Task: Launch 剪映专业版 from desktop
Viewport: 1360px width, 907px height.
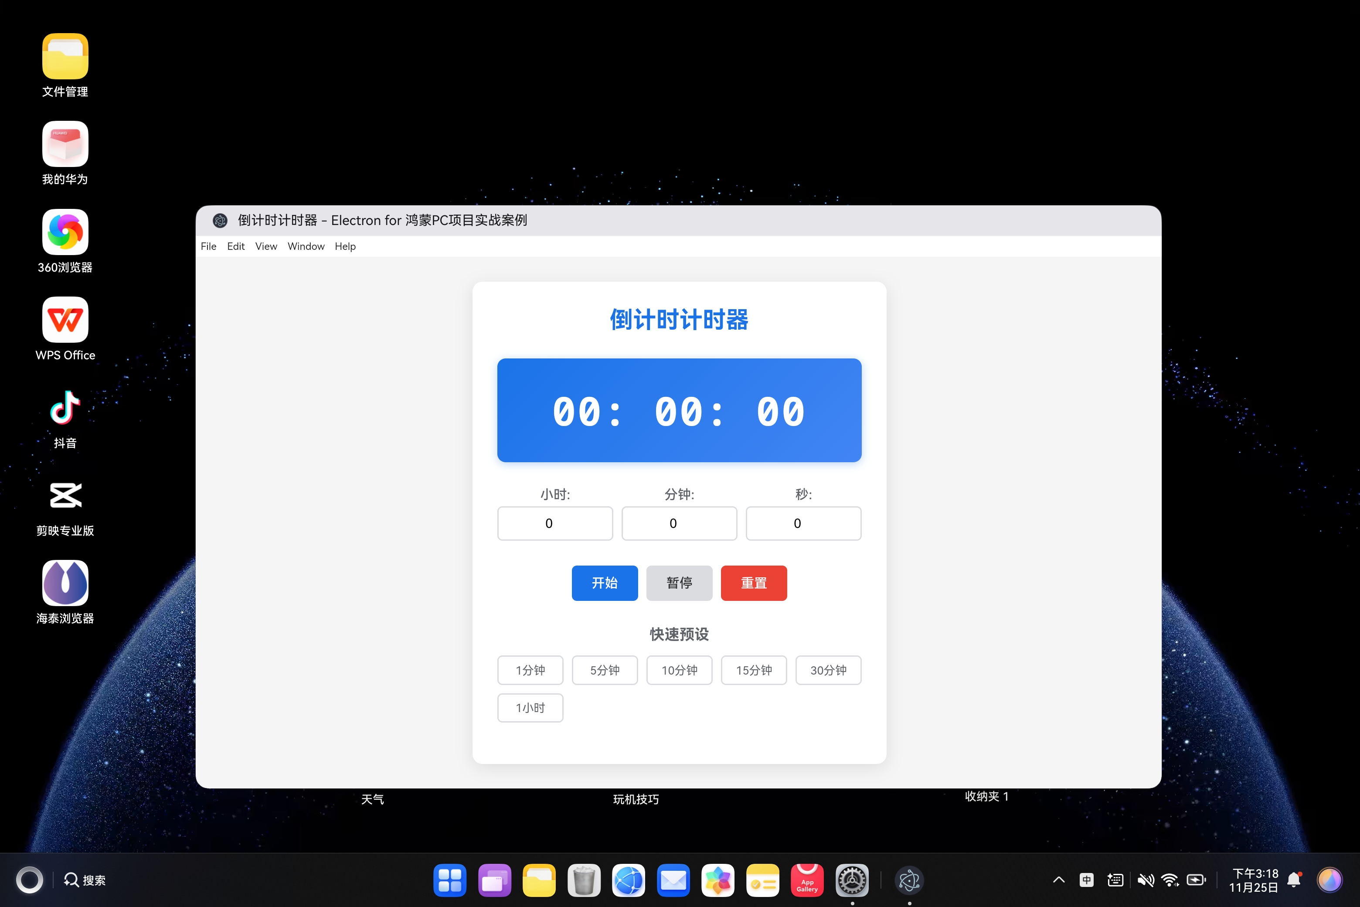Action: tap(65, 495)
